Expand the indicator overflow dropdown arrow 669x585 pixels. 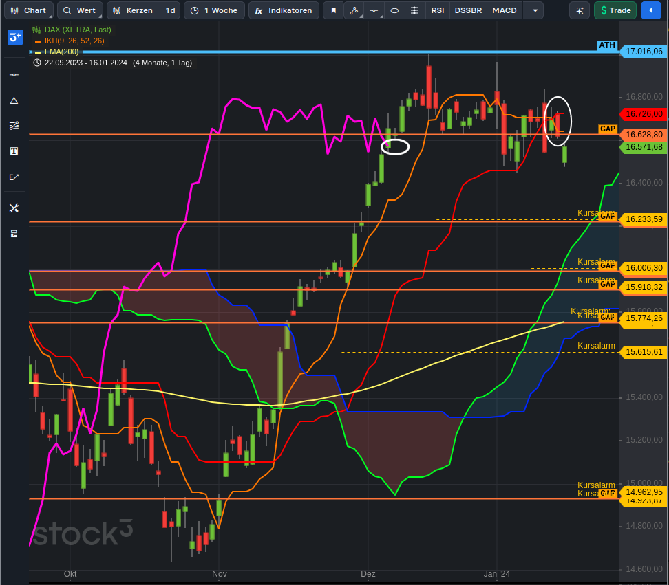[x=533, y=10]
